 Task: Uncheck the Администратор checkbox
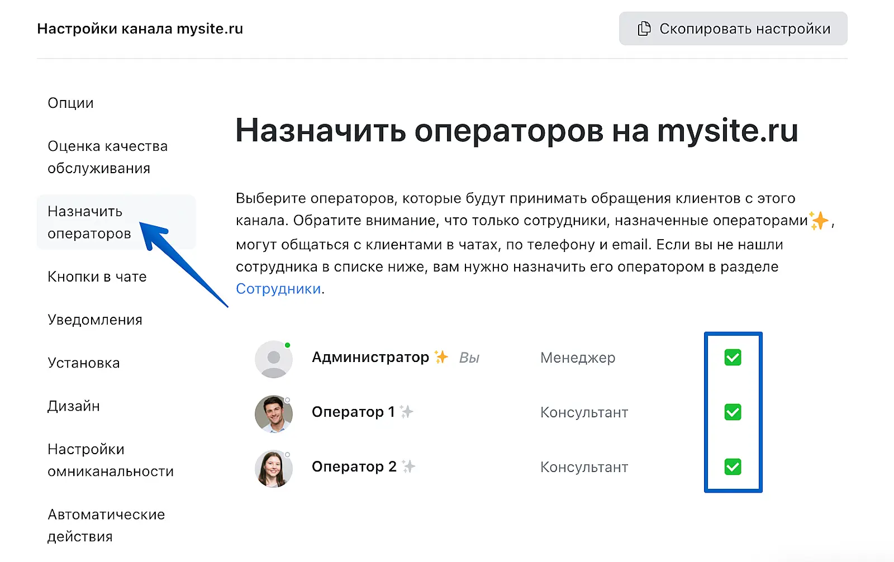click(733, 358)
